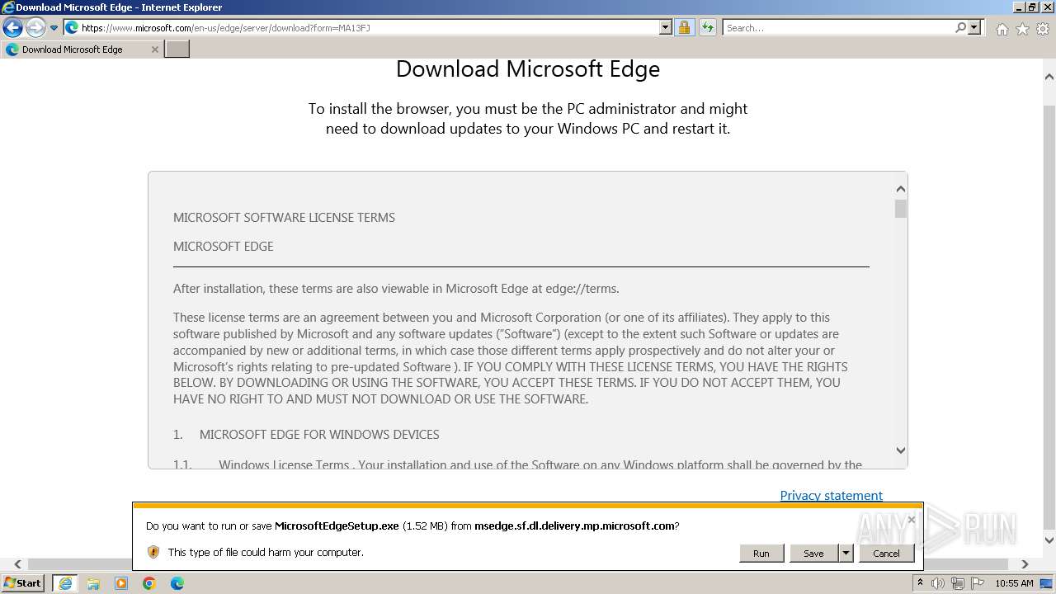Go back with the browser Back arrow
The image size is (1056, 594).
12,28
